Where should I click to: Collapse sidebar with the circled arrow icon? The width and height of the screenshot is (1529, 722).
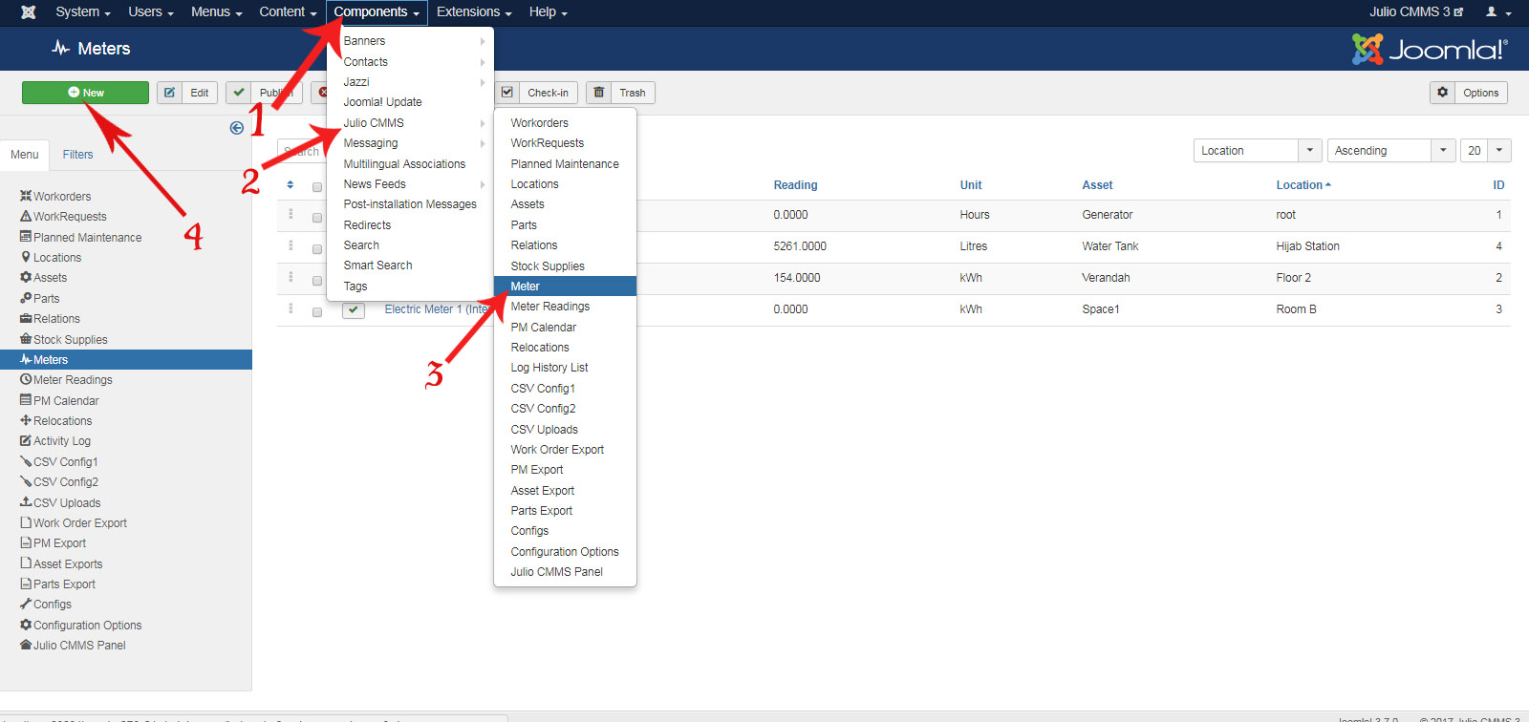(237, 128)
